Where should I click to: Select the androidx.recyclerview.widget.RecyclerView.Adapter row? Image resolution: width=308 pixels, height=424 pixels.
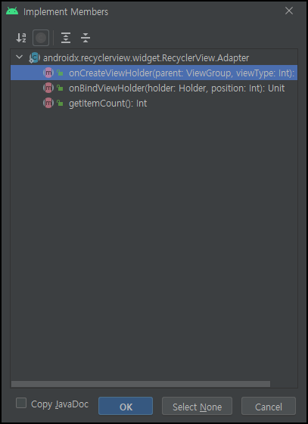(154, 57)
